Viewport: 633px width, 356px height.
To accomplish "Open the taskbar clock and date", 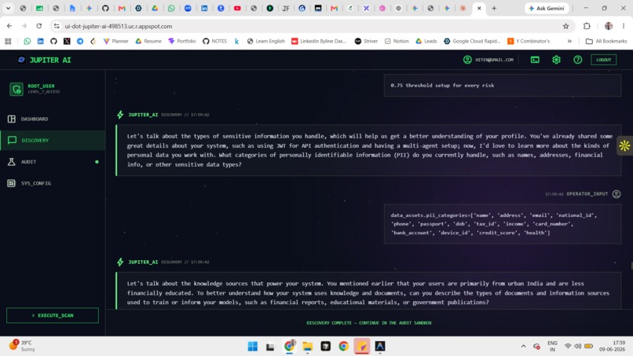I will (x=613, y=346).
